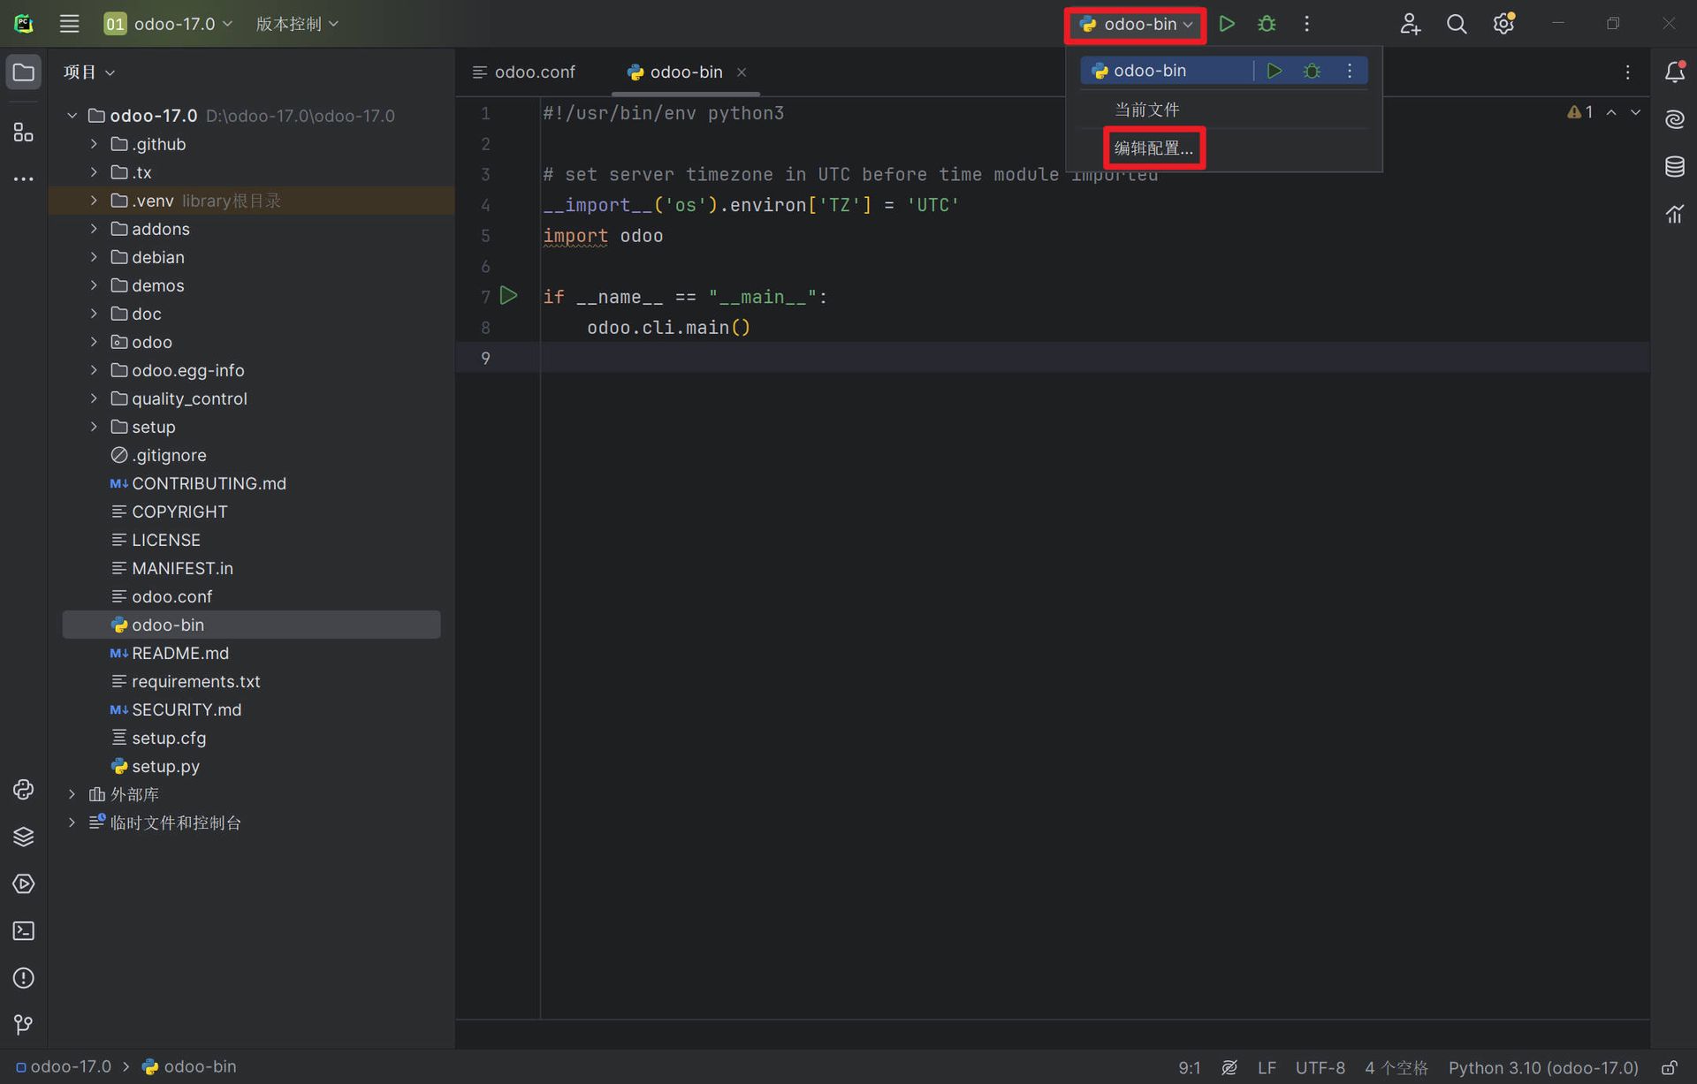The width and height of the screenshot is (1697, 1084).
Task: Open the Services tool window
Action: tap(24, 883)
